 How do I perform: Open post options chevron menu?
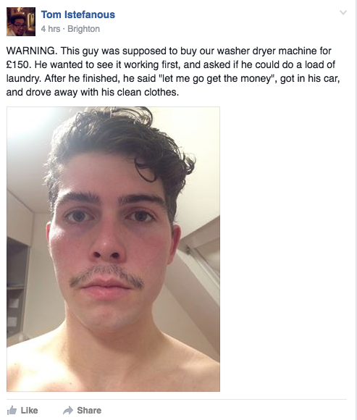coord(343,12)
